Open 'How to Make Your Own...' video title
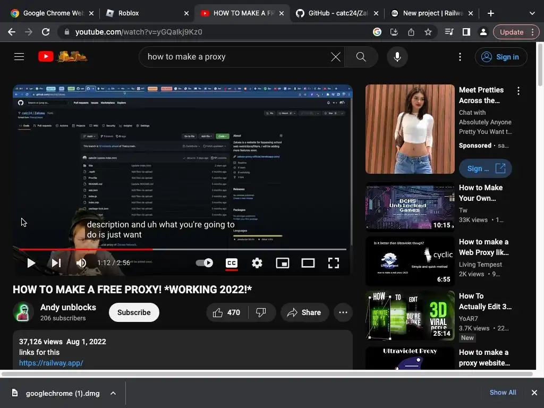This screenshot has width=544, height=408. pyautogui.click(x=481, y=193)
